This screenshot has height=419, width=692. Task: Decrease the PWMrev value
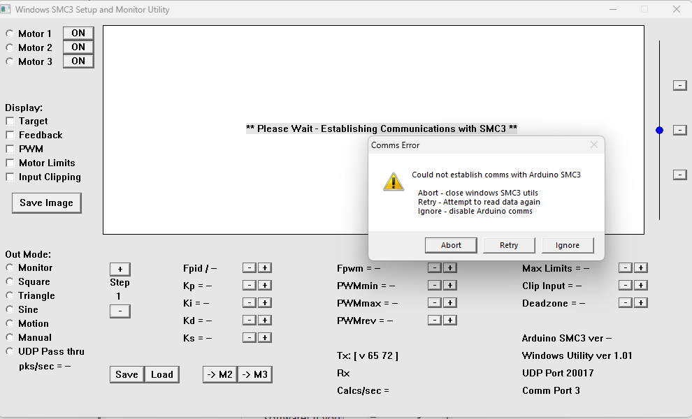pyautogui.click(x=435, y=321)
